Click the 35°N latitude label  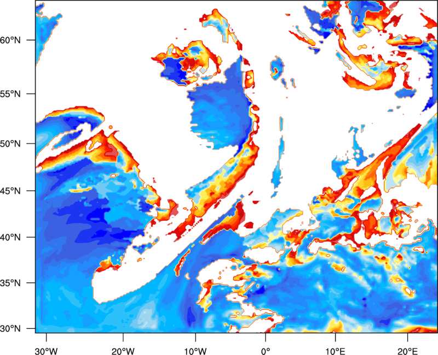pos(10,283)
